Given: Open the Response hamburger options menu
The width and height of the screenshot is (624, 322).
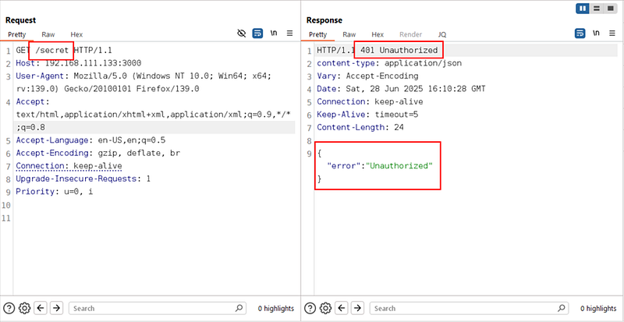Looking at the screenshot, I should 612,34.
